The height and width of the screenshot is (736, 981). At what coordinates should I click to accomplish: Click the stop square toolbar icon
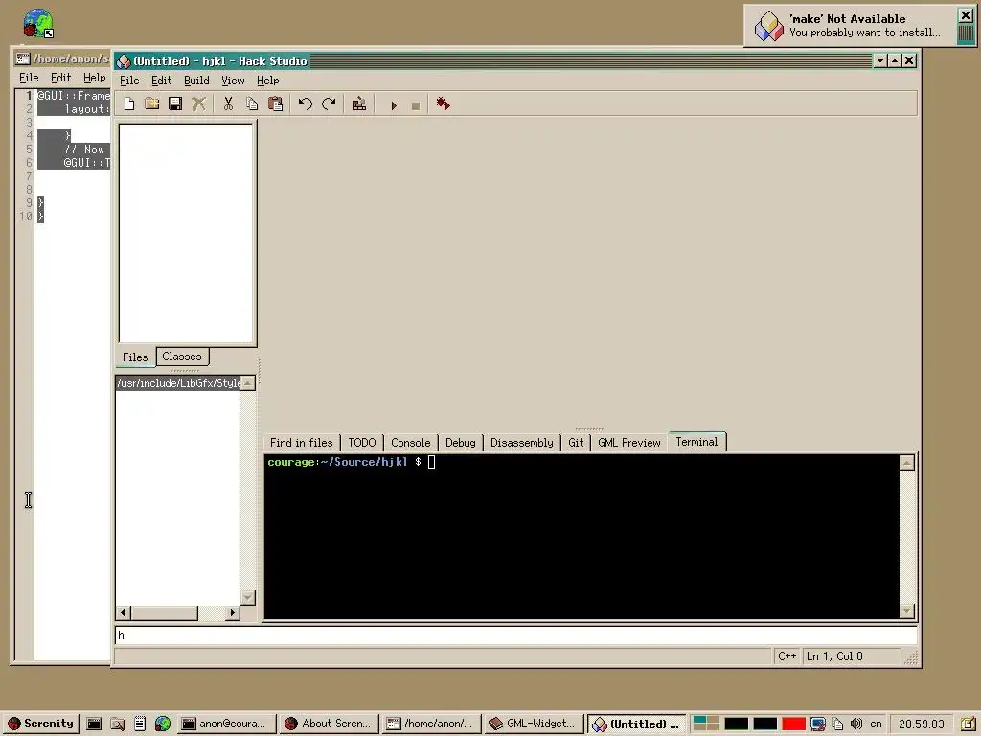coord(416,105)
